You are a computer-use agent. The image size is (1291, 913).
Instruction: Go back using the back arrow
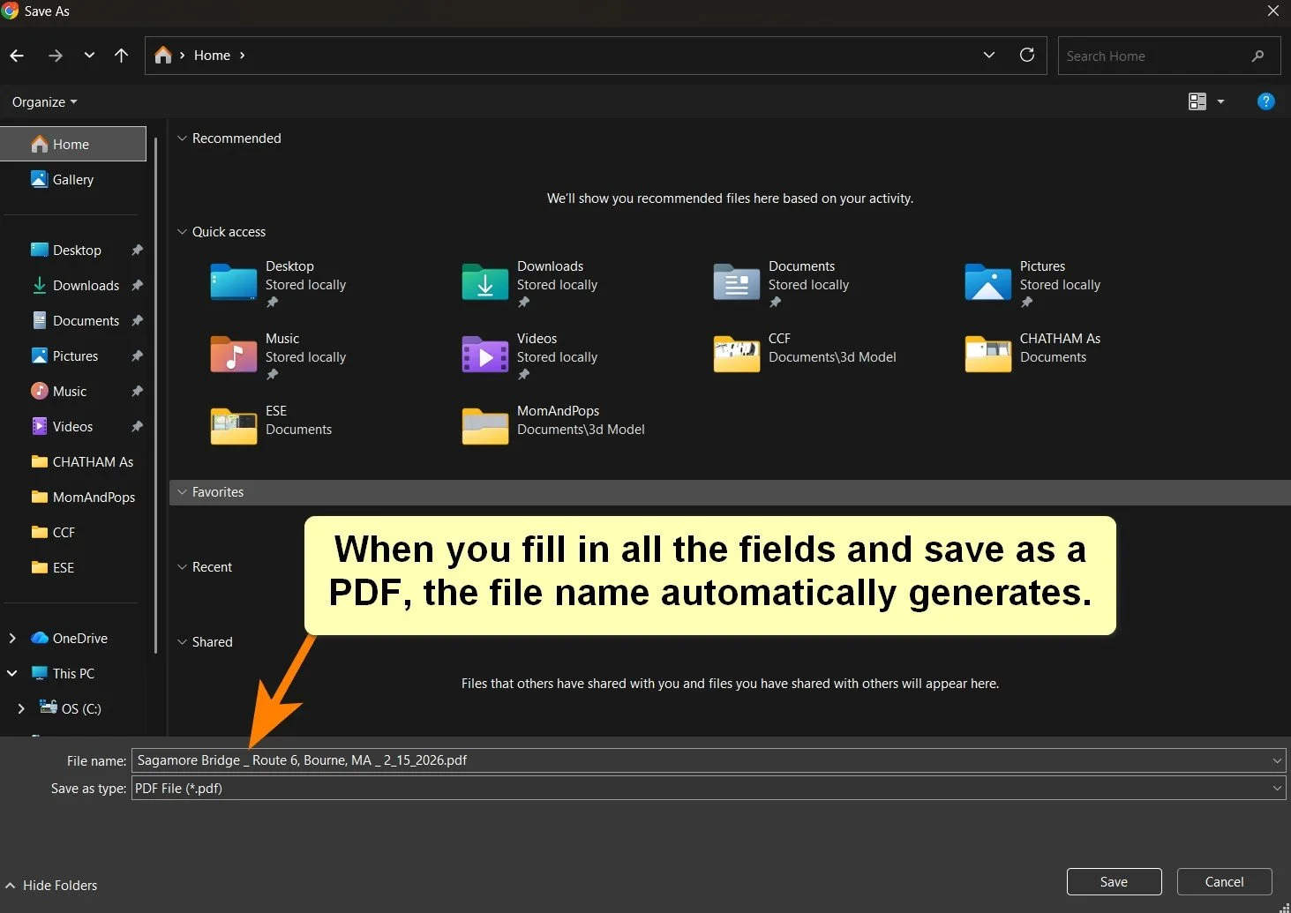pyautogui.click(x=17, y=56)
